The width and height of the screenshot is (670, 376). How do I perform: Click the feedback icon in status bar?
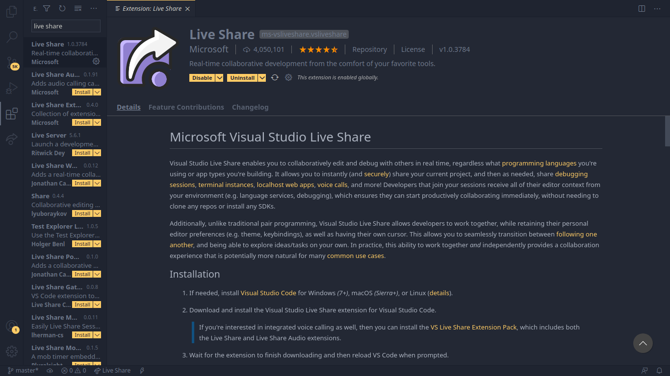644,371
